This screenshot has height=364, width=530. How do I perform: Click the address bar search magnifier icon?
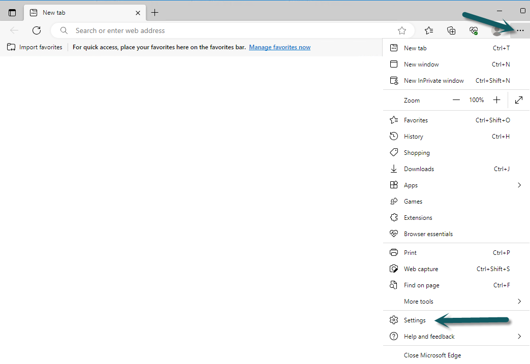pyautogui.click(x=64, y=31)
